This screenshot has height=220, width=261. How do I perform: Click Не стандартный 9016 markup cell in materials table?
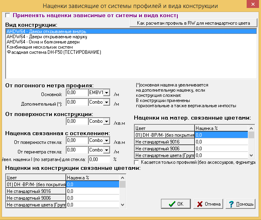[222, 142]
